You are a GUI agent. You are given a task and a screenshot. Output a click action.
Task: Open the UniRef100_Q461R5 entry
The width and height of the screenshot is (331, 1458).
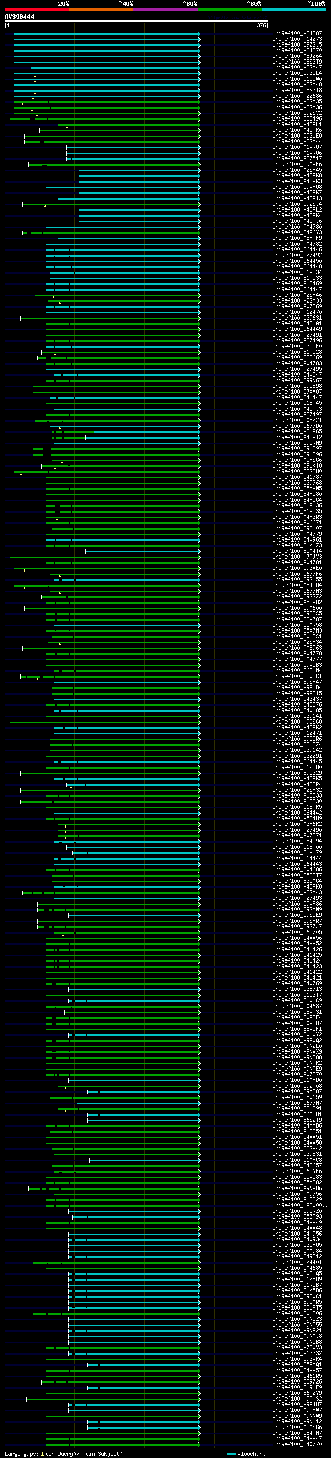297,1376
